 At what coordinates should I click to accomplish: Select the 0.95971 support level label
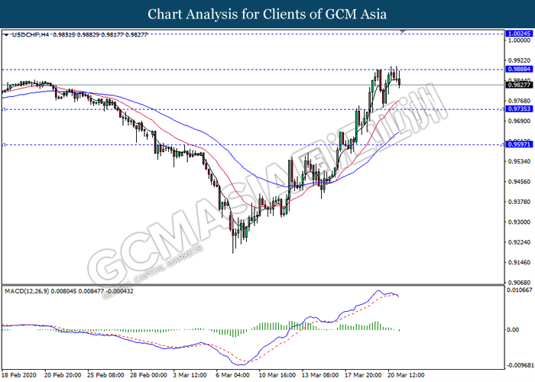click(x=519, y=144)
